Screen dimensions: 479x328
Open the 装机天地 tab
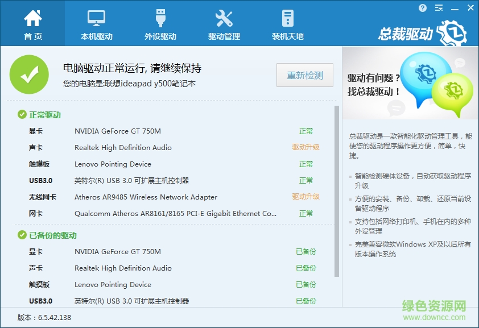(287, 26)
